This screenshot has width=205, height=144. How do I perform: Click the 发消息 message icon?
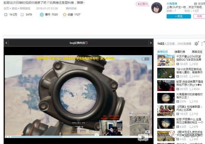(x=195, y=4)
